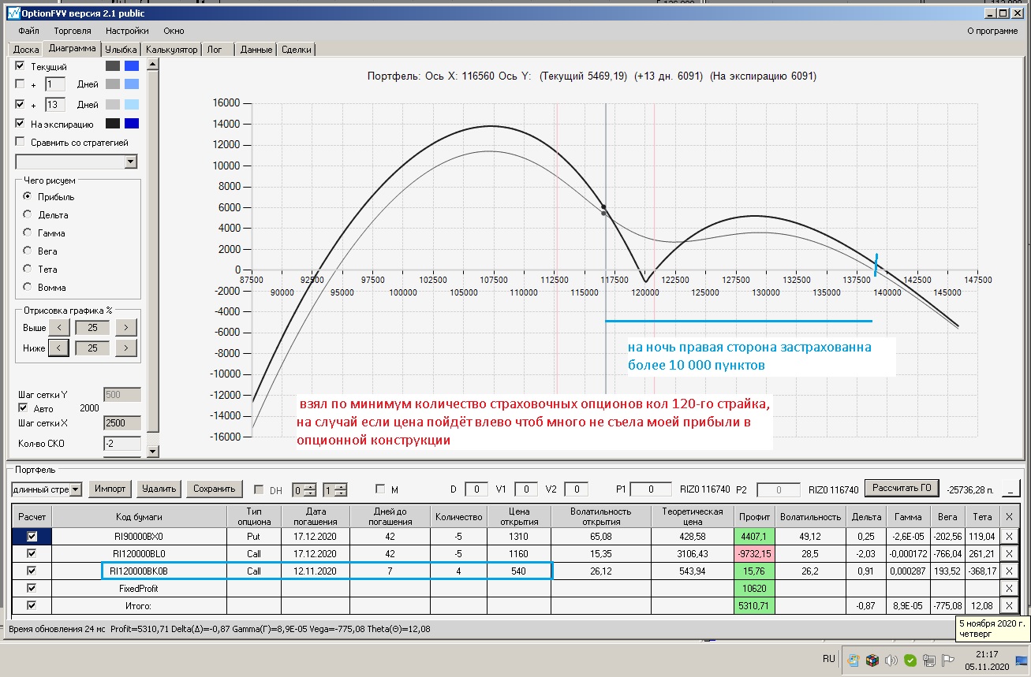Screen dimensions: 1031x677
Task: Click the Импорт button
Action: [x=110, y=489]
